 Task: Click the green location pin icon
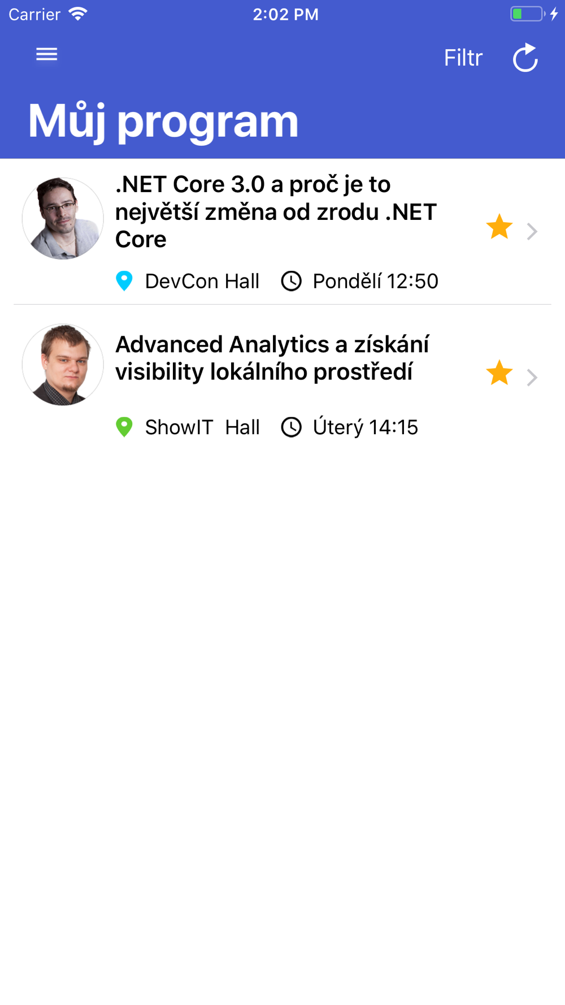point(124,427)
